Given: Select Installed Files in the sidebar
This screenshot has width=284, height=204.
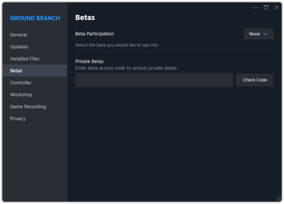Looking at the screenshot, I should tap(25, 59).
